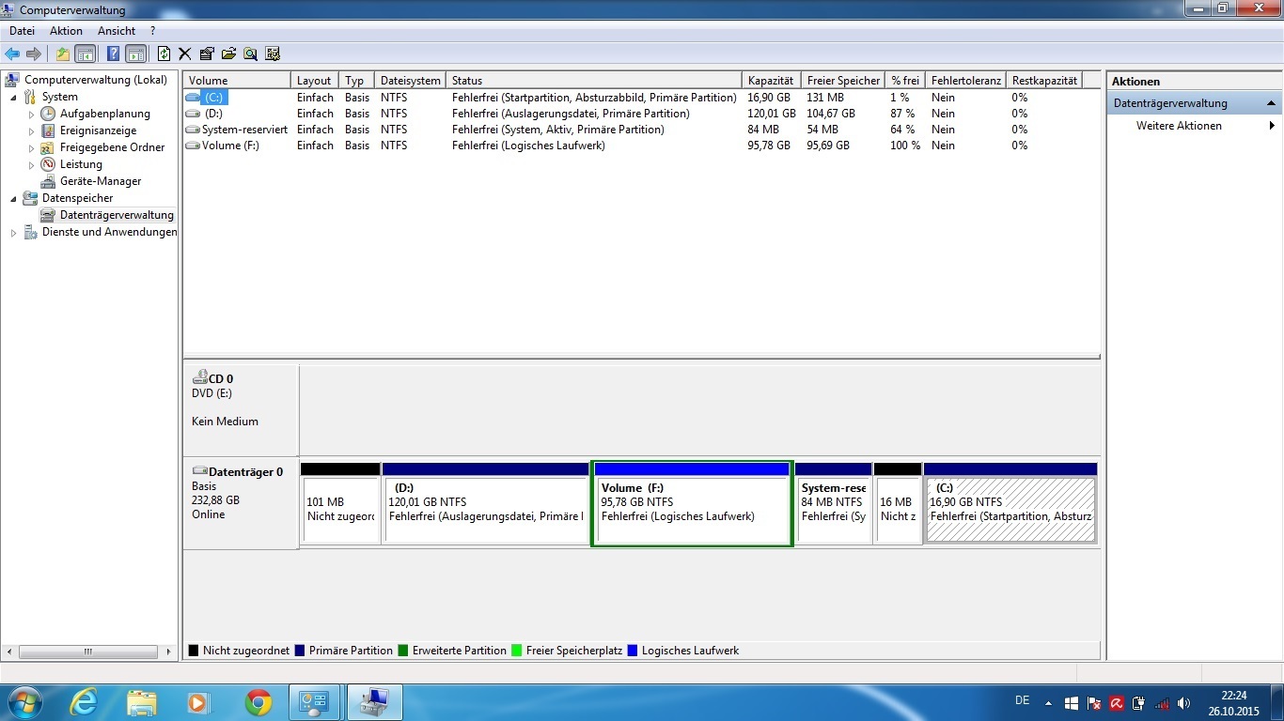
Task: Click the red Avira tray icon
Action: pyautogui.click(x=1117, y=703)
